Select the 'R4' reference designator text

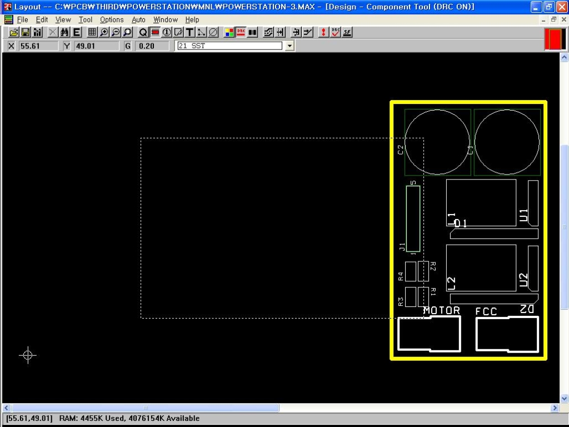[x=401, y=276]
